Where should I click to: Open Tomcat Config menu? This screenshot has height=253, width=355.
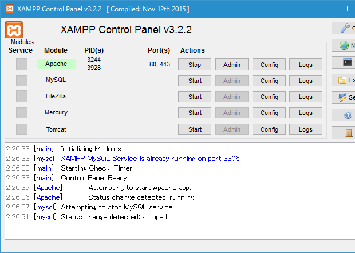(x=269, y=129)
